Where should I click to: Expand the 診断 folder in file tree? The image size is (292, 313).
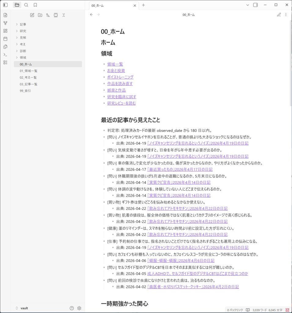point(23,51)
